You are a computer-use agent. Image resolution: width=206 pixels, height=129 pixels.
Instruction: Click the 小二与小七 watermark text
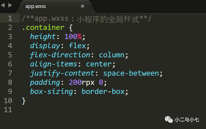coord(187,120)
